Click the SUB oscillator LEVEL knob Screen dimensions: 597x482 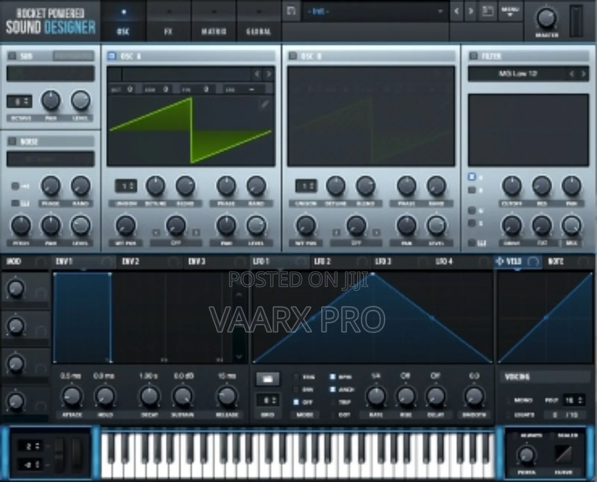pyautogui.click(x=81, y=101)
